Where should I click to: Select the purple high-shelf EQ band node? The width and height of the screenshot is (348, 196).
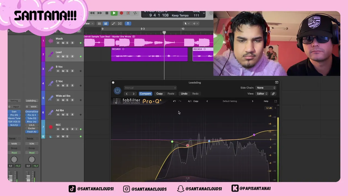coord(254,135)
